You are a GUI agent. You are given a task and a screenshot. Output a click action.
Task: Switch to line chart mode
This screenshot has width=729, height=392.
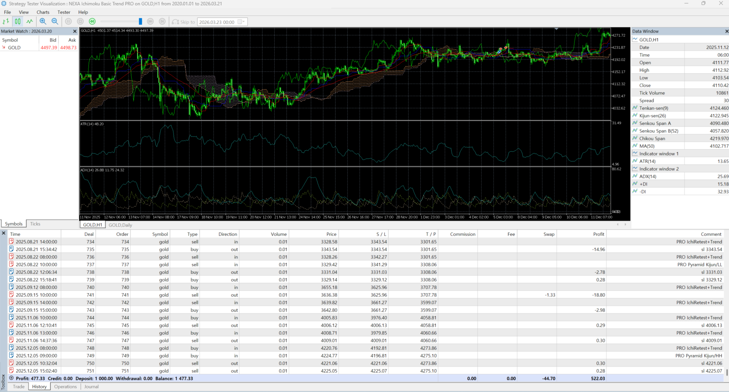click(x=29, y=22)
